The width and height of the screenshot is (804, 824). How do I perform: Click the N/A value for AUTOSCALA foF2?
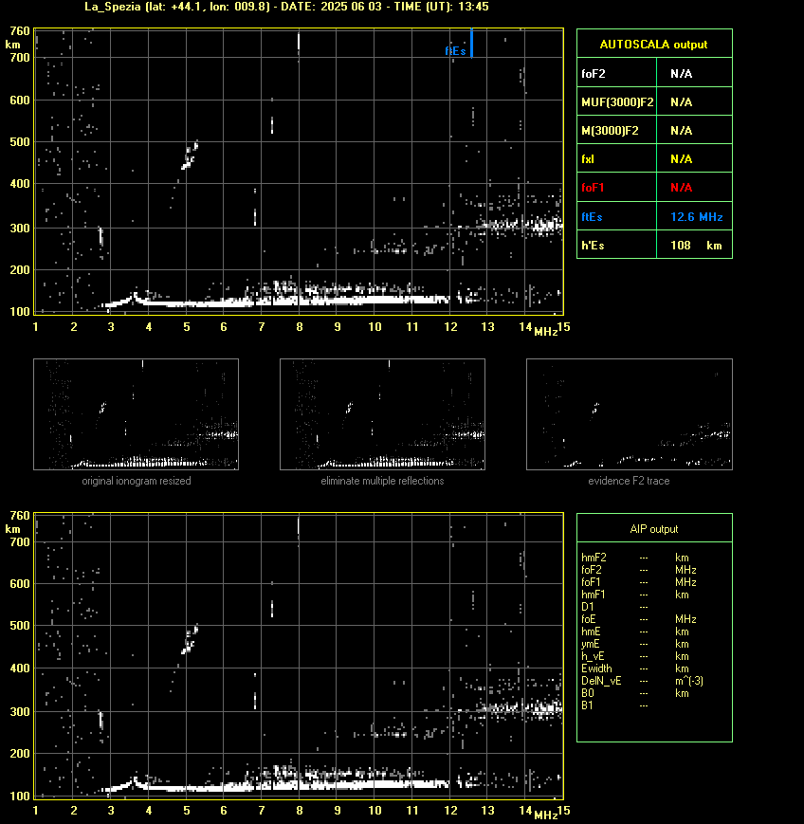(x=681, y=74)
